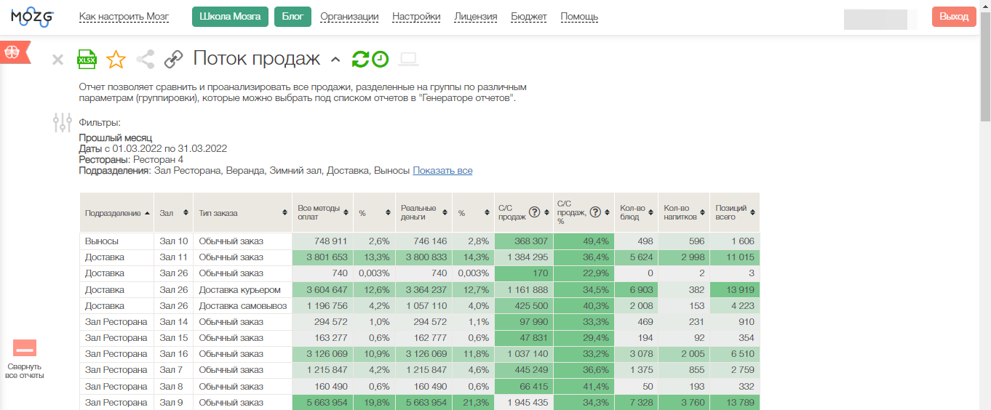Export report to XLSX file
The width and height of the screenshot is (991, 410).
click(87, 60)
